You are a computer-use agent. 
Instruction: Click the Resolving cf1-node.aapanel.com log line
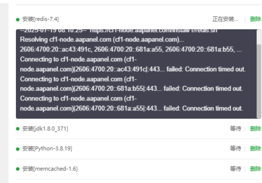pyautogui.click(x=102, y=40)
